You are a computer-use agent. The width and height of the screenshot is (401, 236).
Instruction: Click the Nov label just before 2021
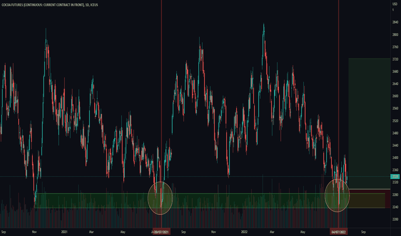point(34,232)
